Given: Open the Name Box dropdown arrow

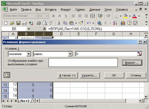Looking at the screenshot, I should (29, 29).
